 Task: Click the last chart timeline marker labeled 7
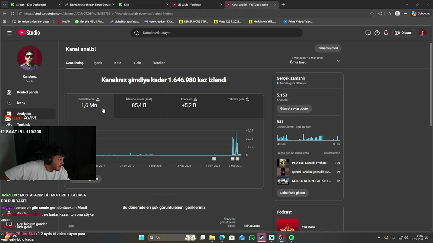click(x=237, y=159)
